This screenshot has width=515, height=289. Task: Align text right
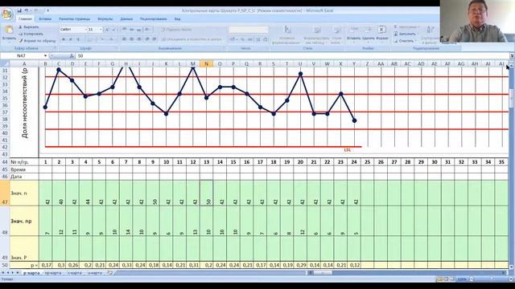(139, 39)
